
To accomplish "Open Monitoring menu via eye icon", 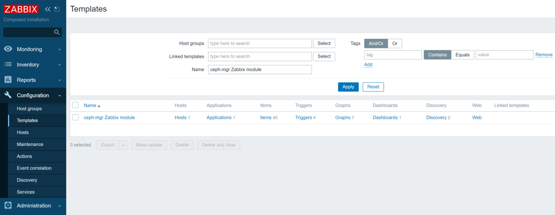I will point(8,49).
